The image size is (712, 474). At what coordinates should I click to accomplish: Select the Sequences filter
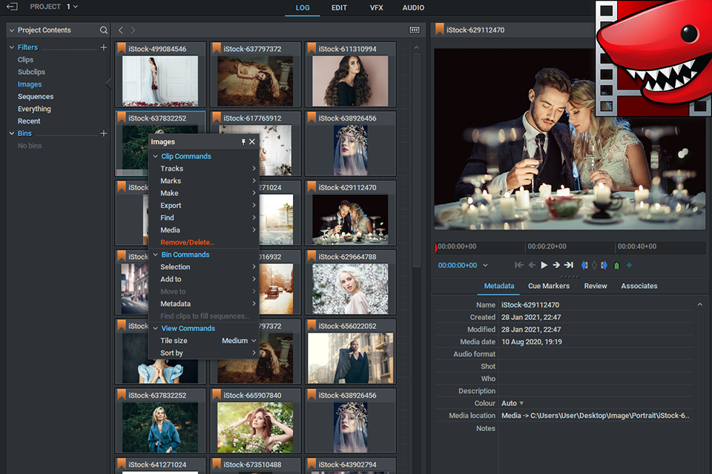pyautogui.click(x=36, y=96)
